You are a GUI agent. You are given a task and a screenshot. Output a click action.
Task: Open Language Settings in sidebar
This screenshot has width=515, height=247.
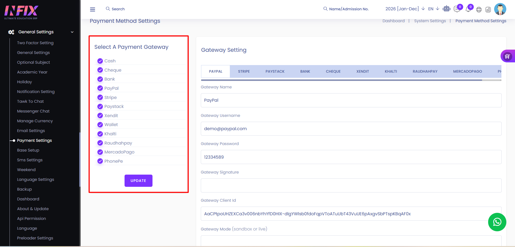coord(36,179)
